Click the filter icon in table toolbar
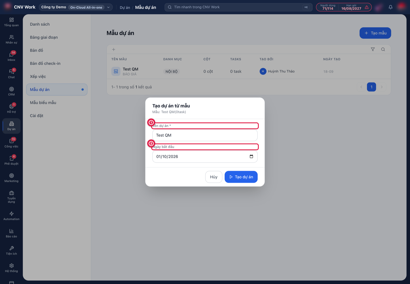Screen dimensions: 410x284 click(x=373, y=49)
